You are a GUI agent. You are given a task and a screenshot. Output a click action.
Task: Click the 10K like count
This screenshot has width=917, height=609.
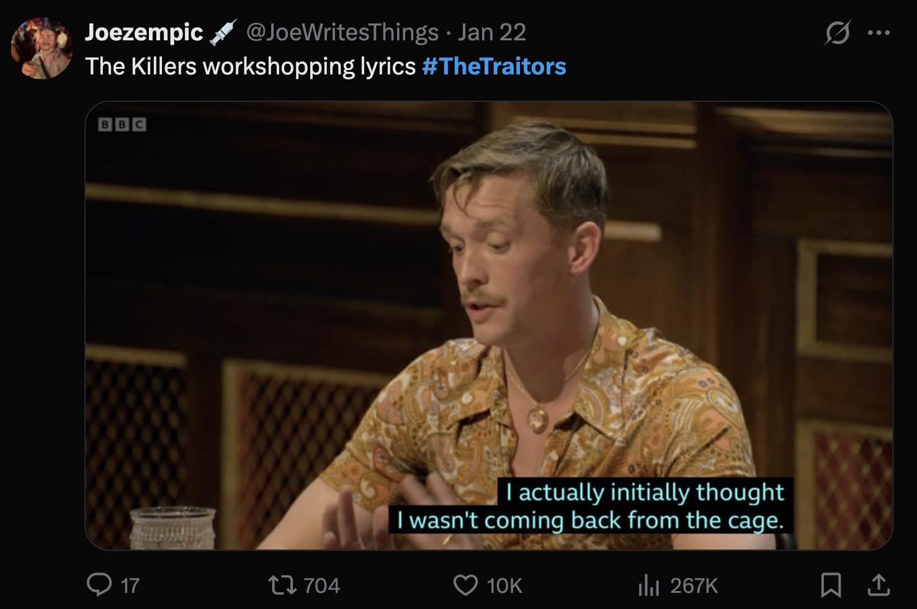click(504, 584)
